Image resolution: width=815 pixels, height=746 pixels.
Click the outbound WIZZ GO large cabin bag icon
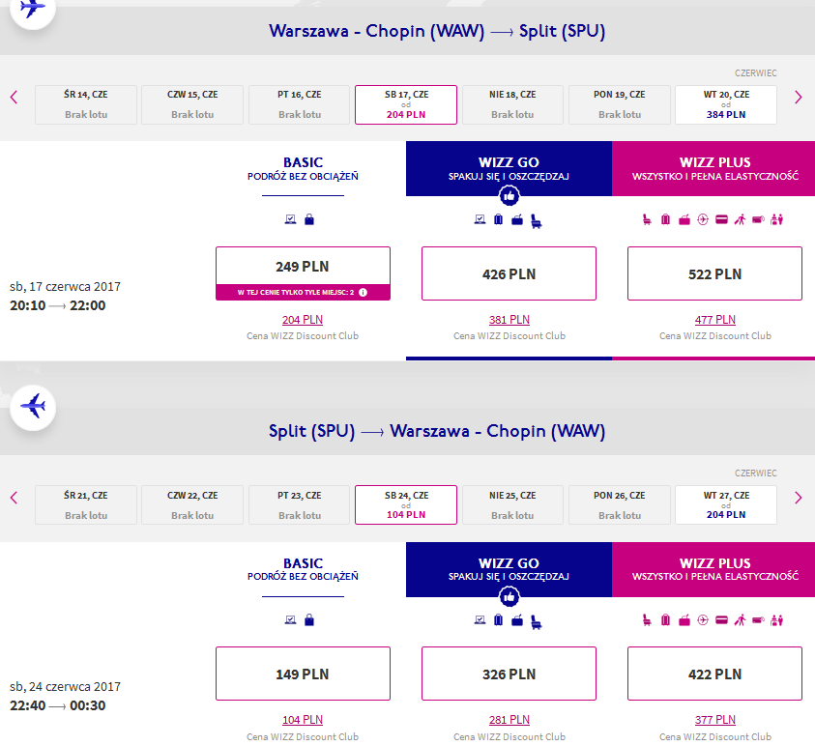(x=517, y=219)
